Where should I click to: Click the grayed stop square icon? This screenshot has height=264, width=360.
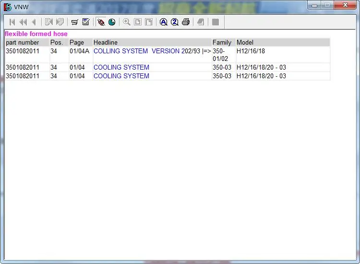pyautogui.click(x=216, y=22)
